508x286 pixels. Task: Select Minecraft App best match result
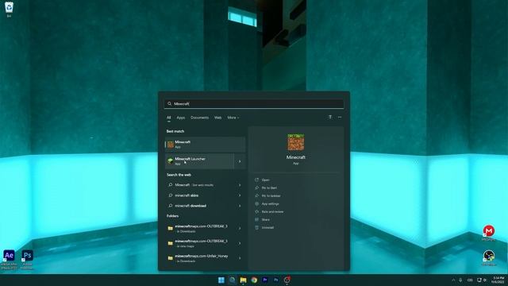pos(205,145)
